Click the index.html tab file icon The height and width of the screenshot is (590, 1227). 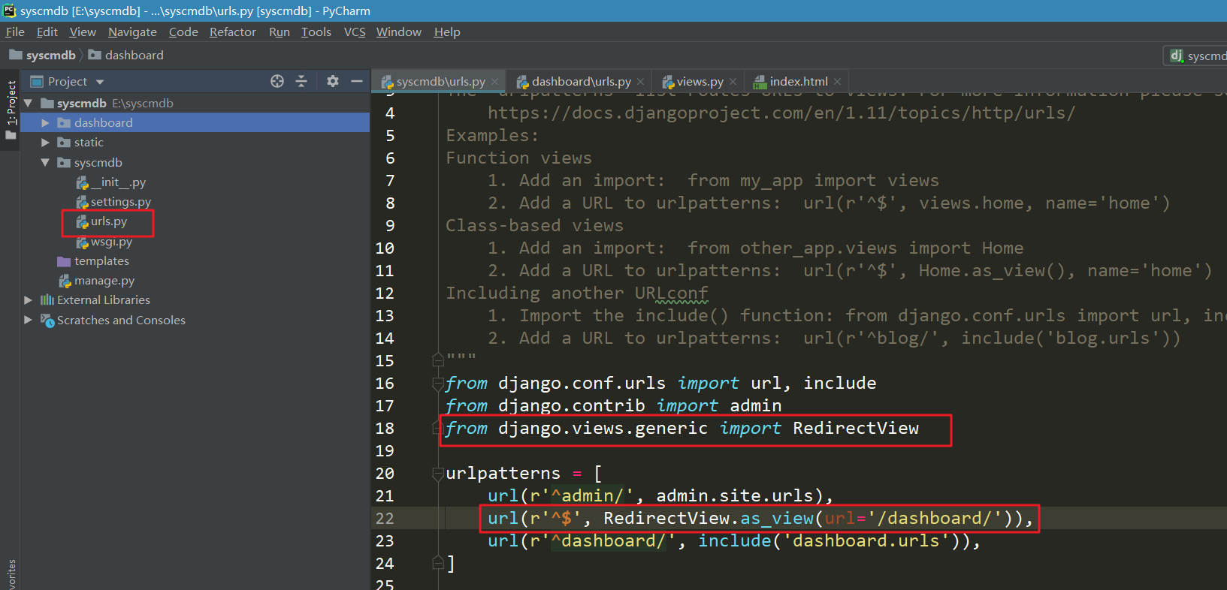click(x=760, y=82)
